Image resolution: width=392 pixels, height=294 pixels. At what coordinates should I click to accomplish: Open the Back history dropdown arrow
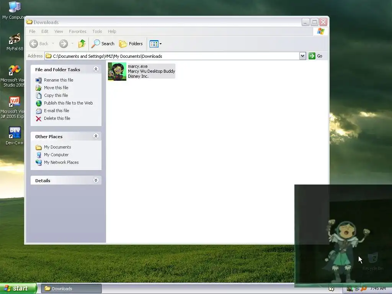tap(53, 44)
